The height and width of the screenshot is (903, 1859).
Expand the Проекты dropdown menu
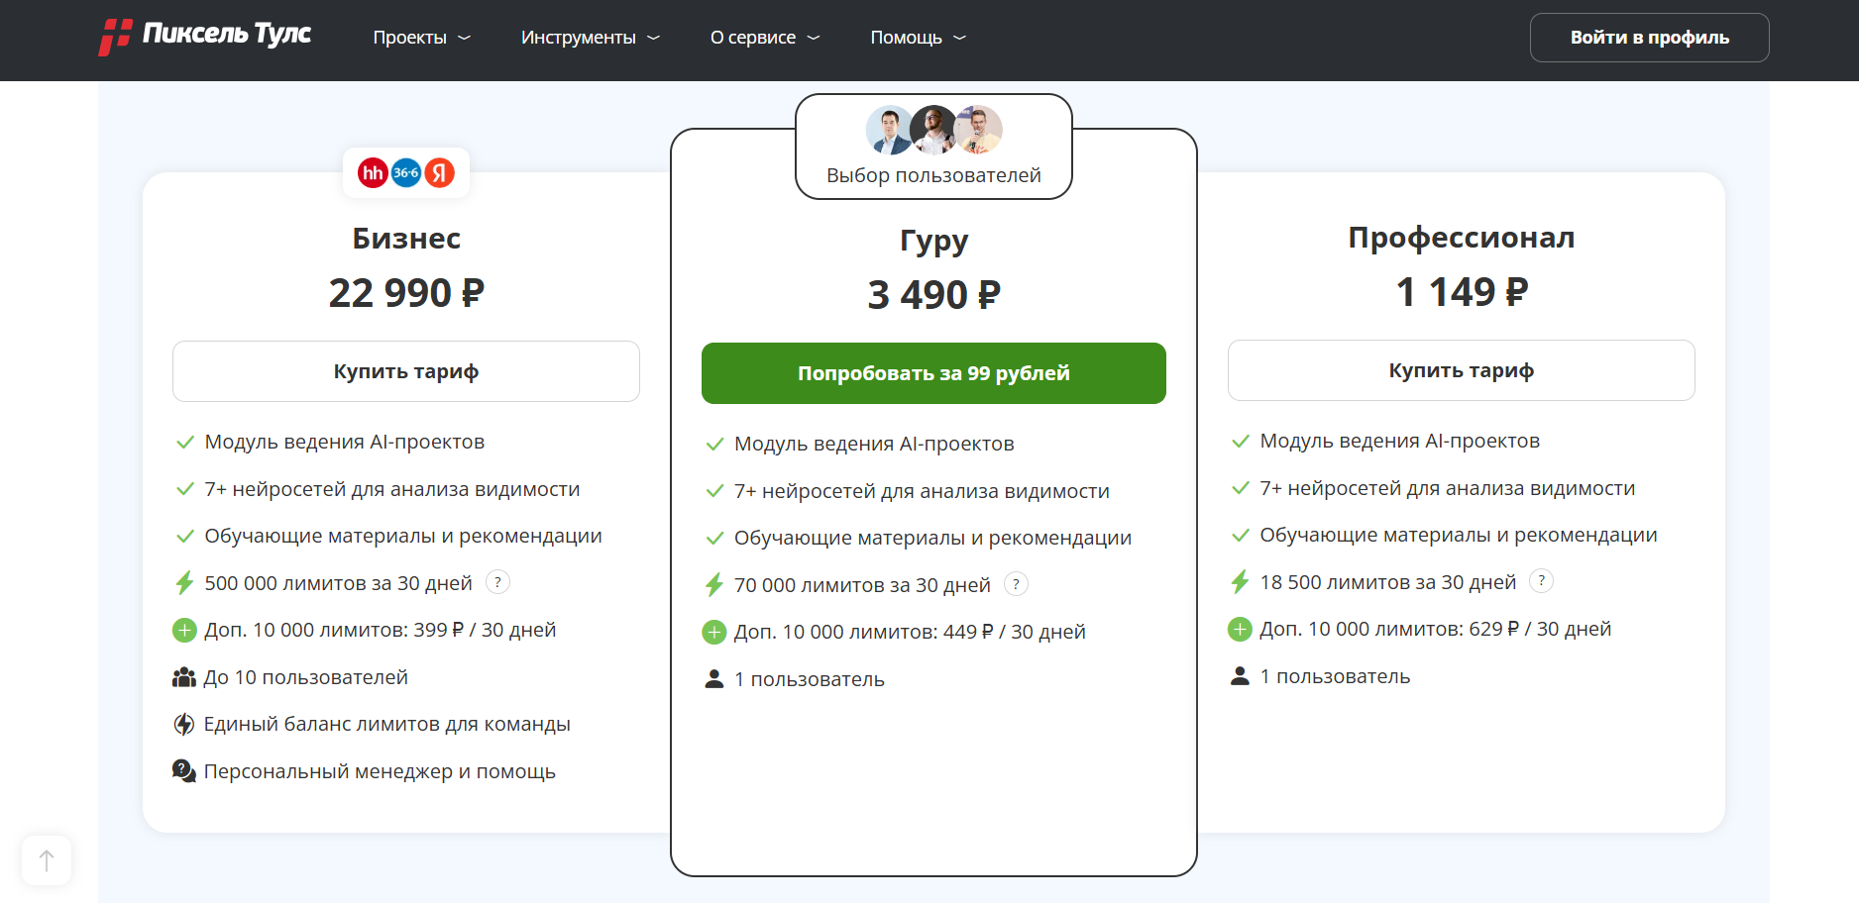421,38
